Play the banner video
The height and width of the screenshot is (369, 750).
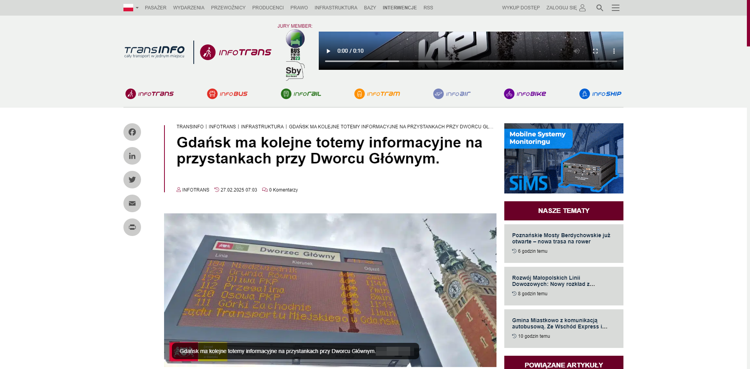(x=329, y=51)
